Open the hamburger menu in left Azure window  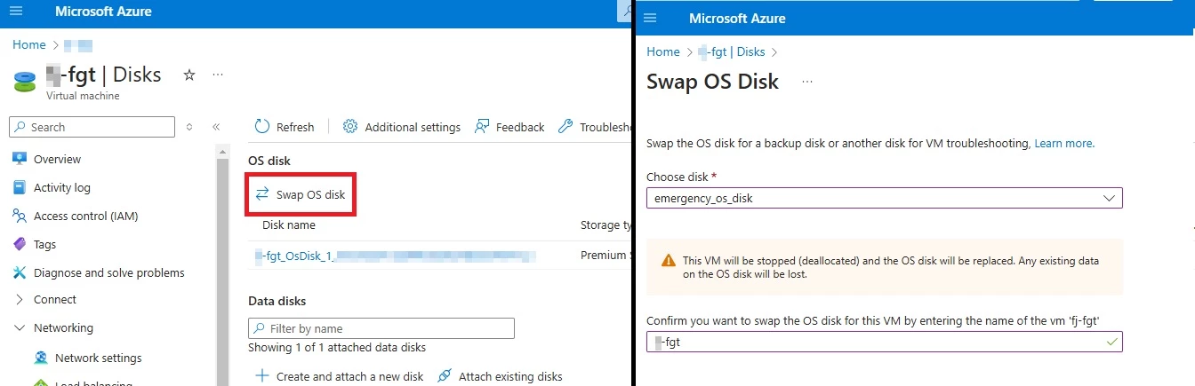tap(16, 12)
